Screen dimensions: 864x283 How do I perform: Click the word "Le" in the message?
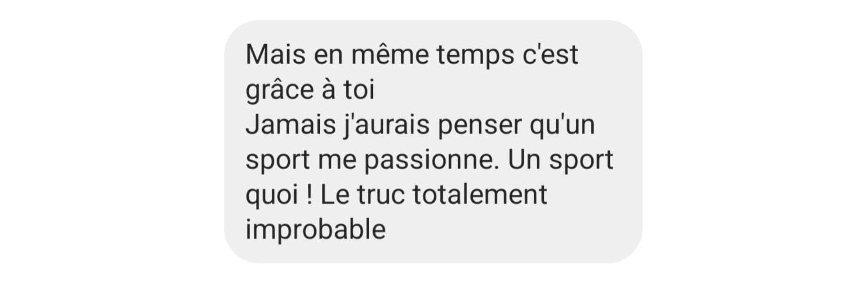[335, 194]
